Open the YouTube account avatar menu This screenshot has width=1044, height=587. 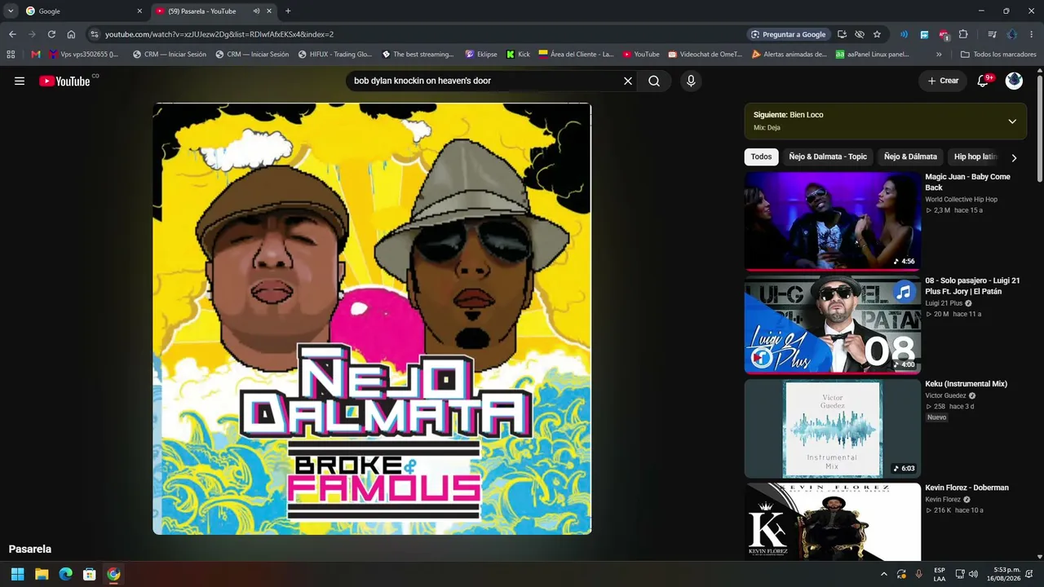click(1014, 81)
